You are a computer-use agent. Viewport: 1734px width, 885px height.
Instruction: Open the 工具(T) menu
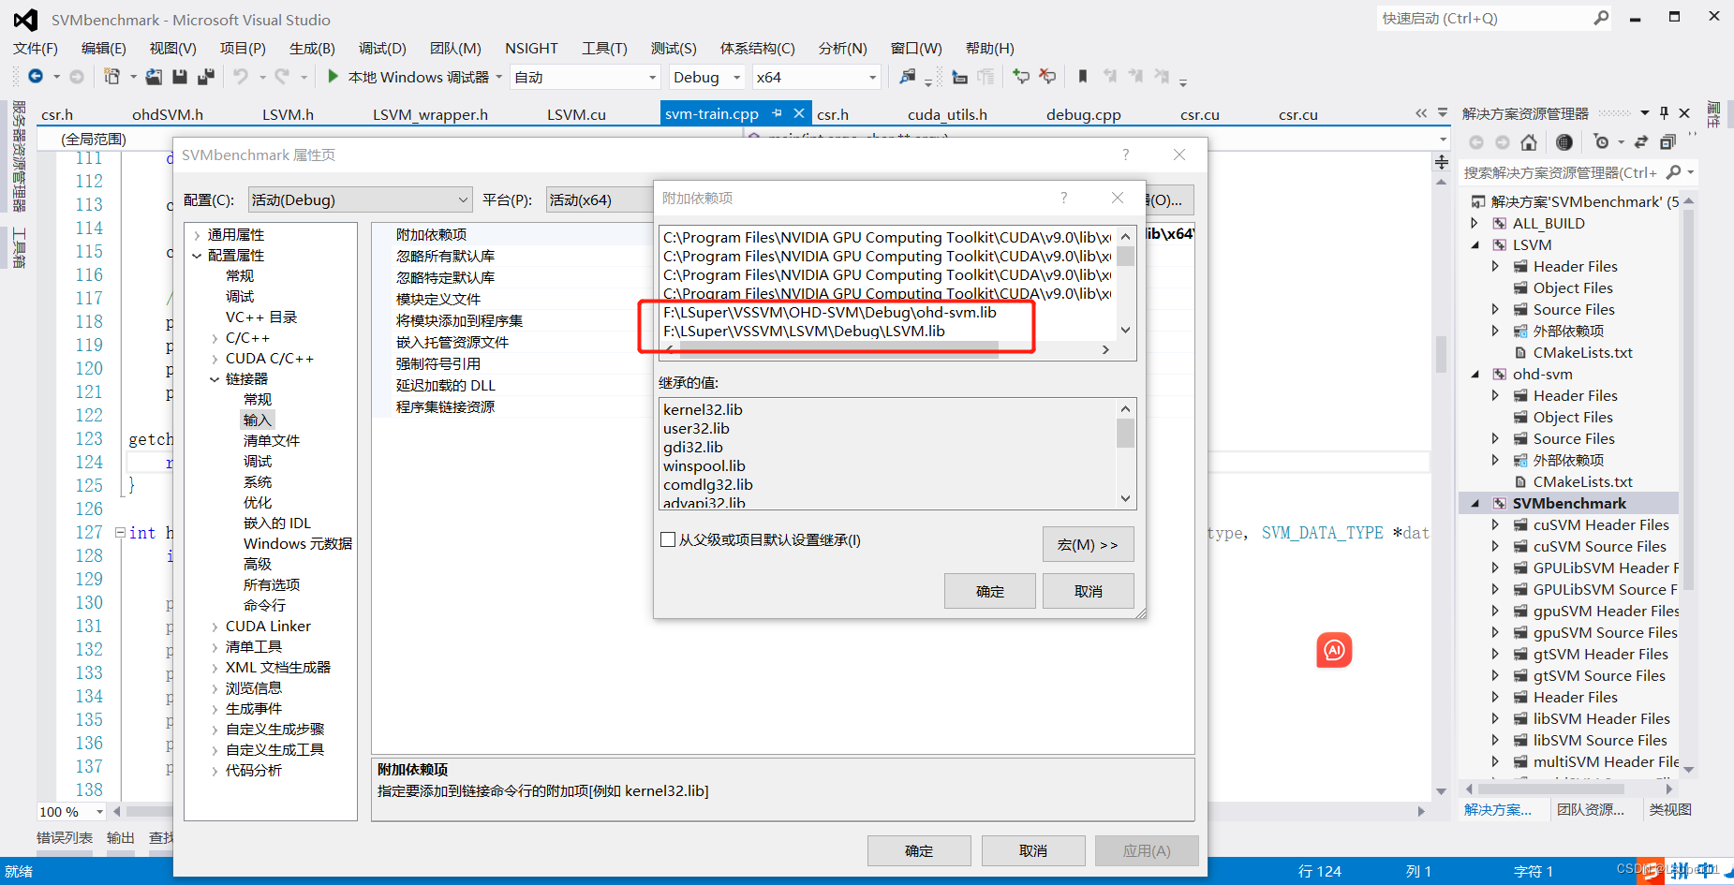pyautogui.click(x=604, y=48)
